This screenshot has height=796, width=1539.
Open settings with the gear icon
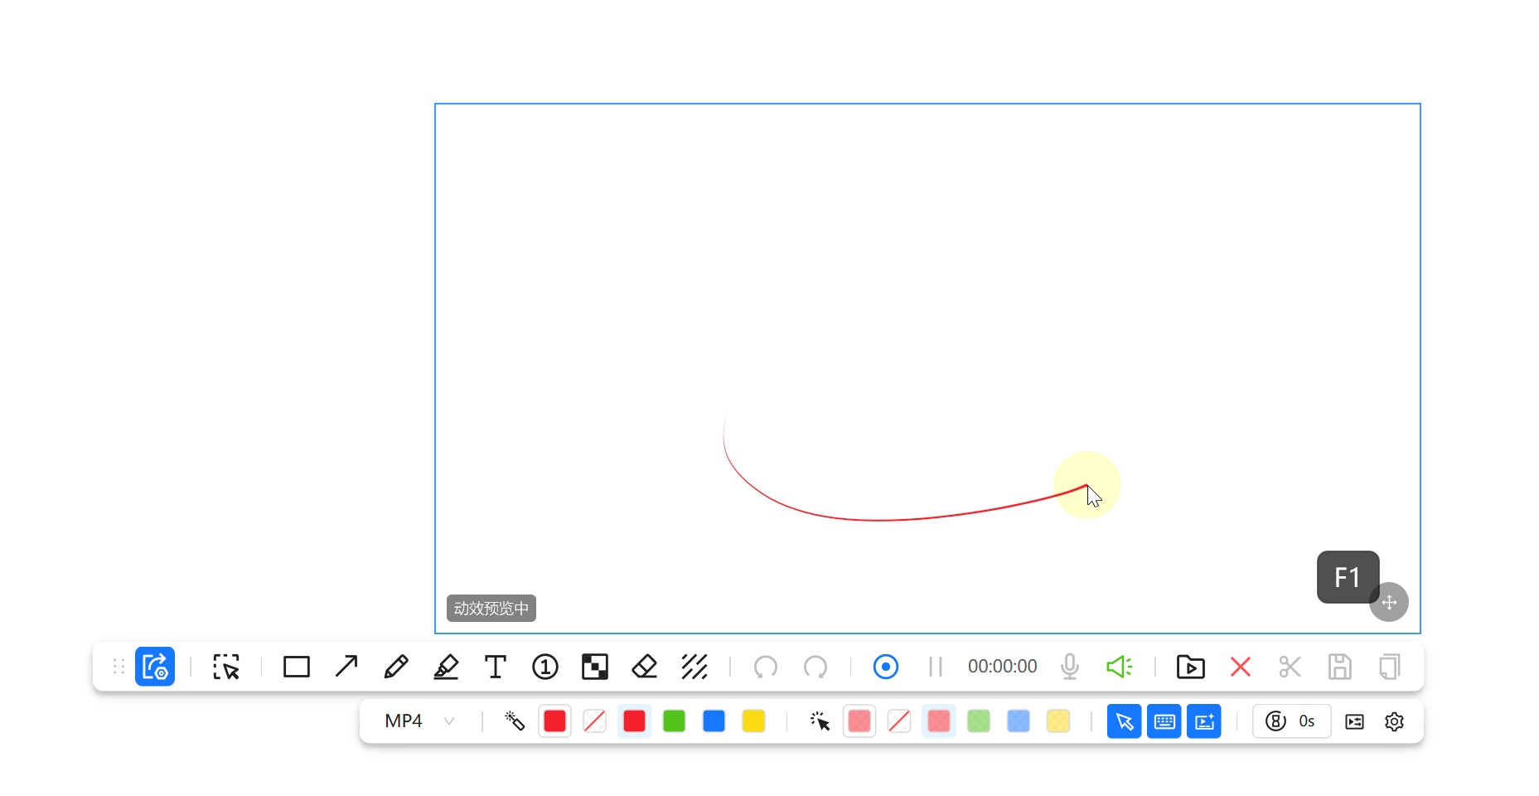1394,721
